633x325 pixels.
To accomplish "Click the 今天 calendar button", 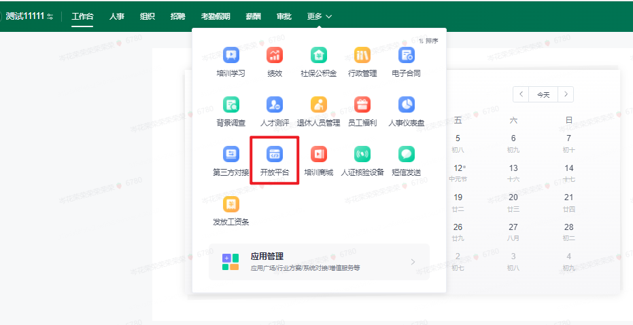I will coord(543,94).
